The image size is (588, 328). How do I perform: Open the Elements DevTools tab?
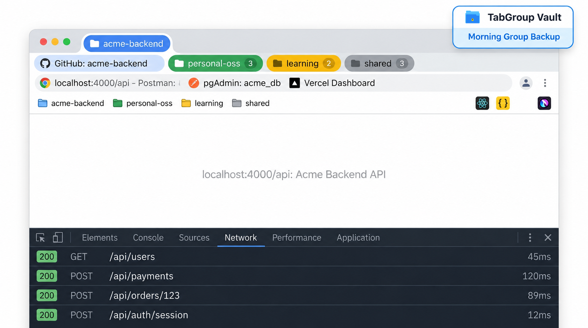(x=100, y=238)
